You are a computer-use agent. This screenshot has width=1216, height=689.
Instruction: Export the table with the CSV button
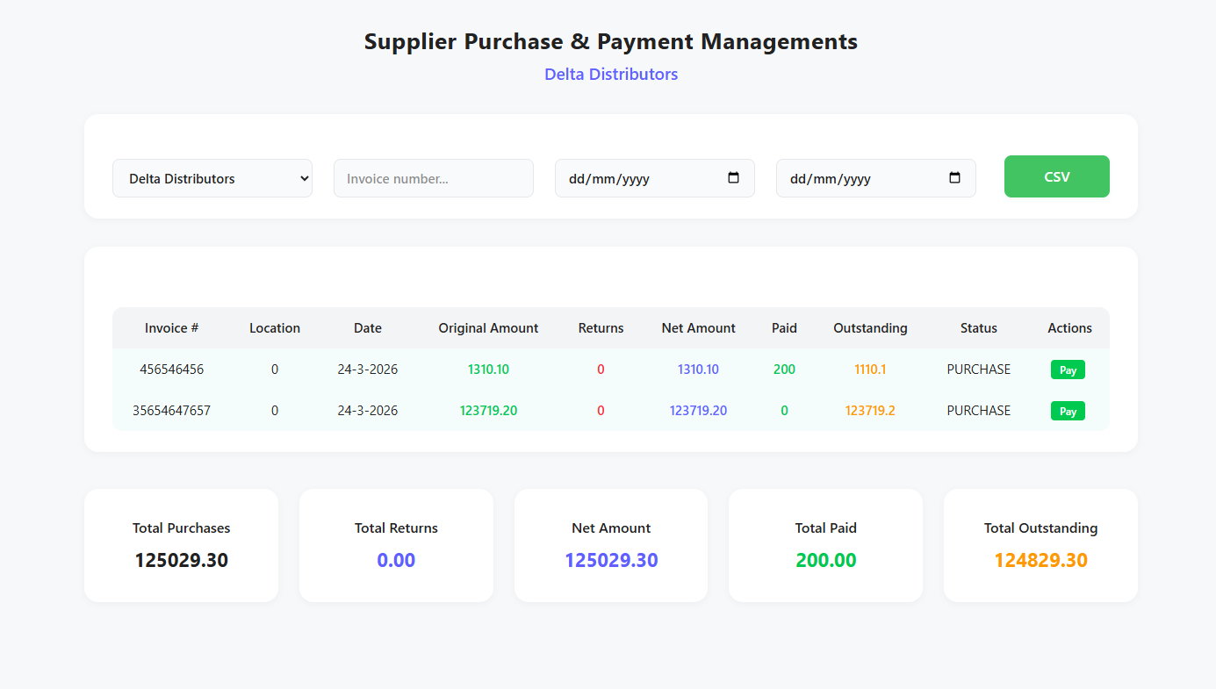tap(1057, 176)
